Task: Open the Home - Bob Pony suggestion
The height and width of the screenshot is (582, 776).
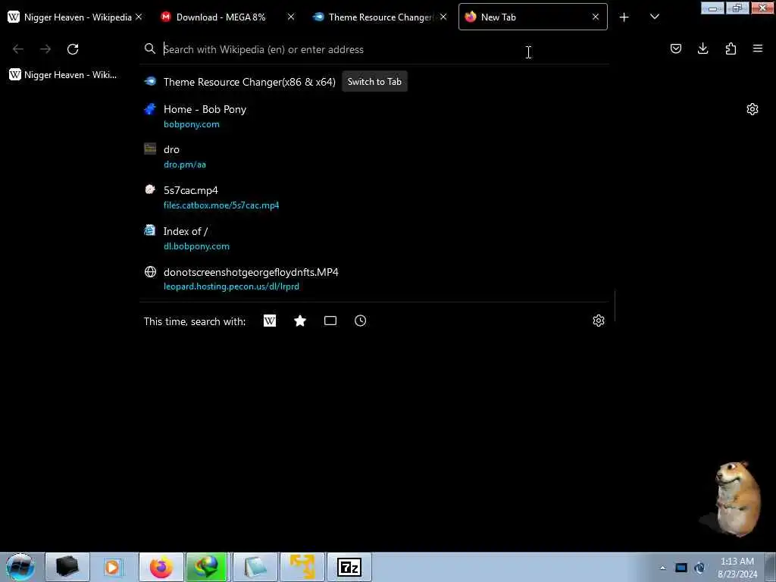Action: click(x=374, y=116)
